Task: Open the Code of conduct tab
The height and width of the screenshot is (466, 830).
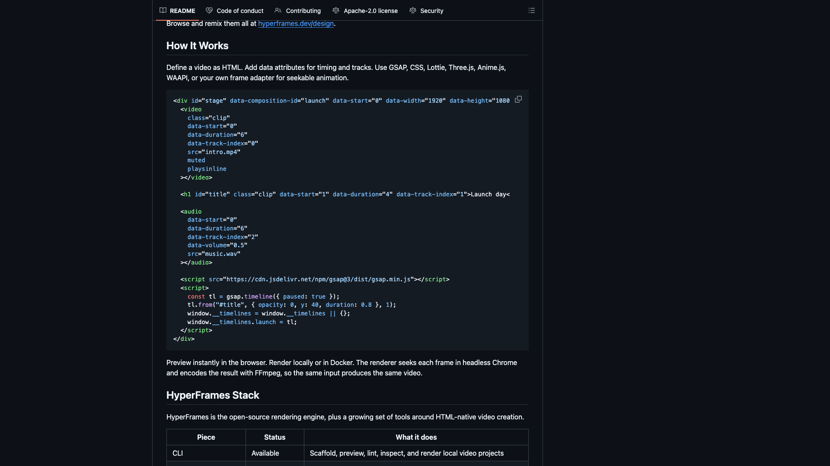Action: click(234, 10)
